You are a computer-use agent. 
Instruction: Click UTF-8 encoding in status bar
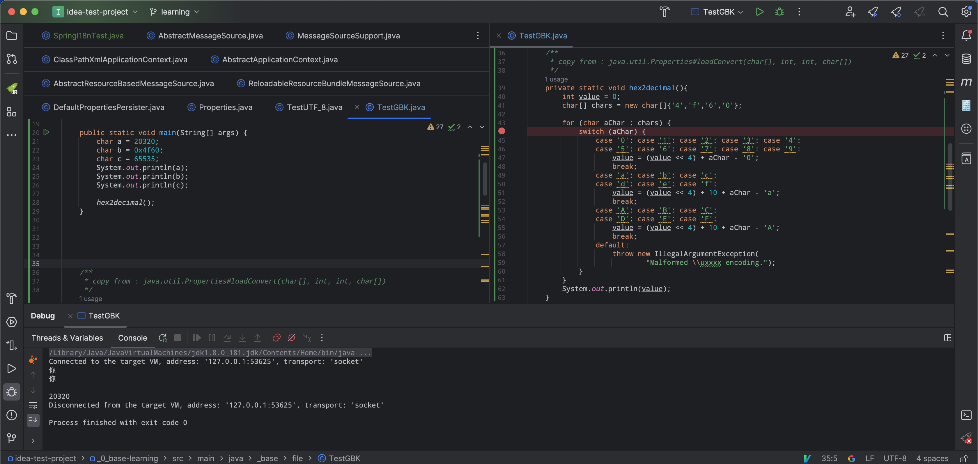[x=894, y=458]
